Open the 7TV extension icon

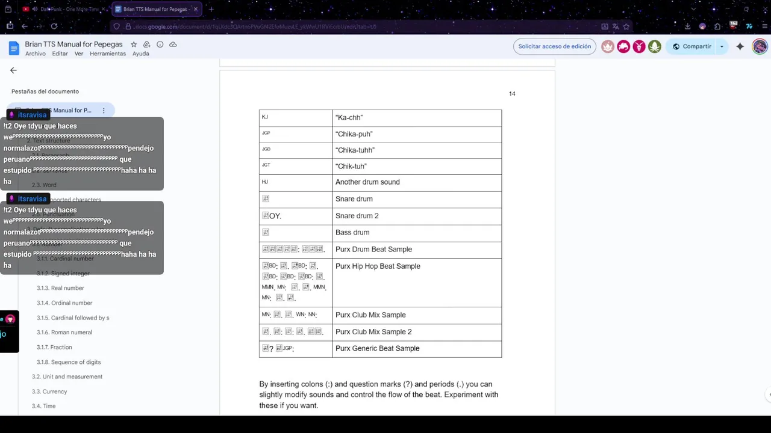[x=749, y=26]
